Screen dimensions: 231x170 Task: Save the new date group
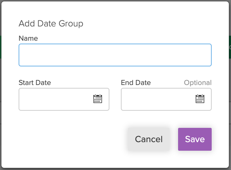click(x=195, y=139)
